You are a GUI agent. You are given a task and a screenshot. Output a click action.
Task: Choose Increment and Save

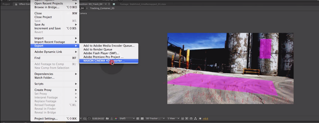[x=55, y=28]
